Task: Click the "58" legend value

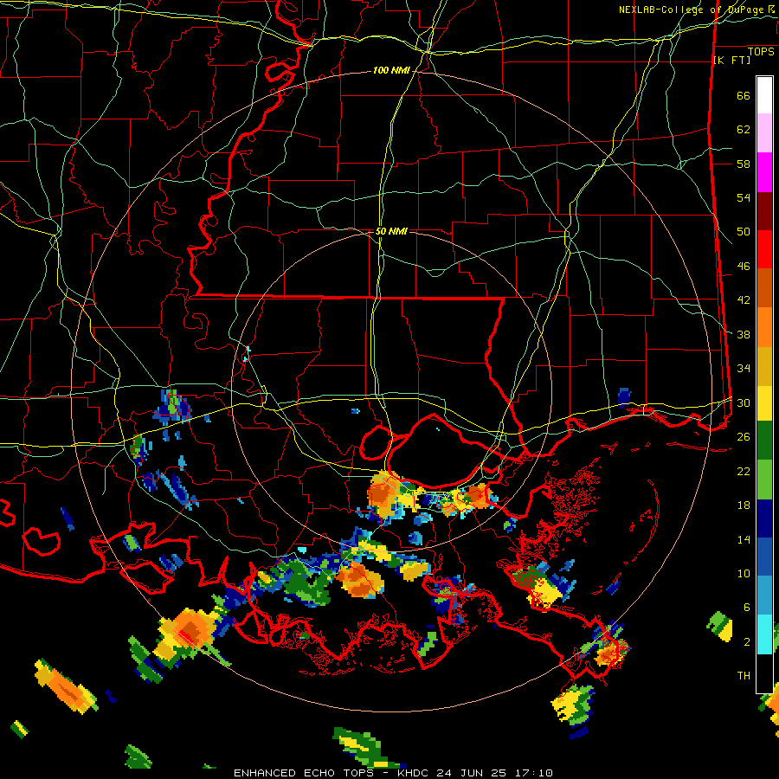Action: click(744, 164)
